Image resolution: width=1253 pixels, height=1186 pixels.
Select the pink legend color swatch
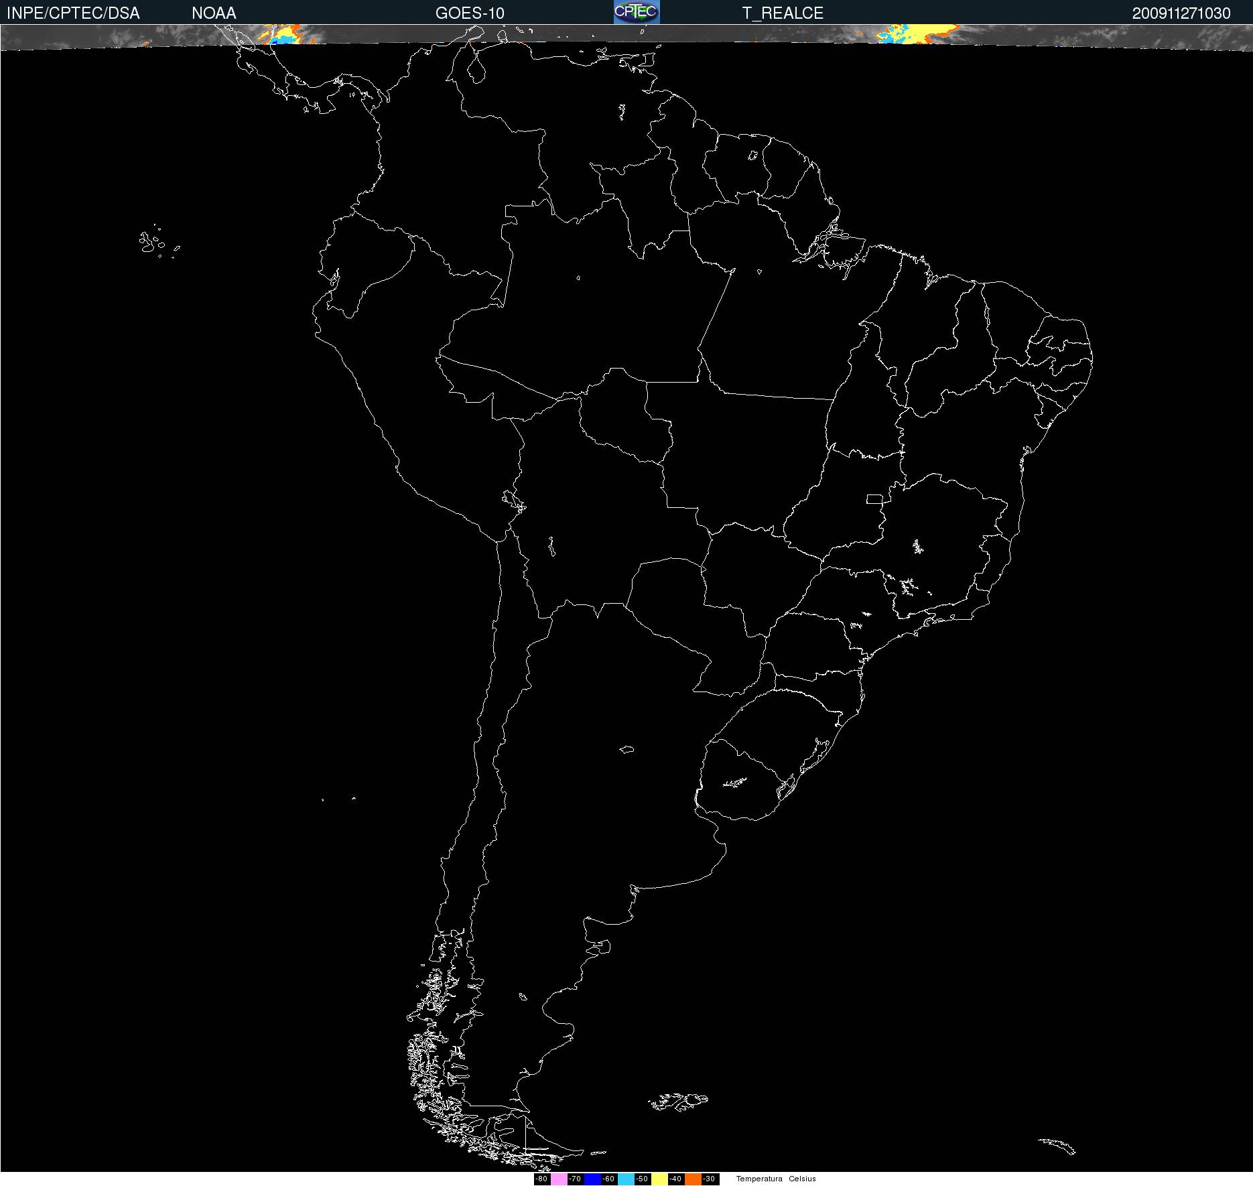point(559,1179)
